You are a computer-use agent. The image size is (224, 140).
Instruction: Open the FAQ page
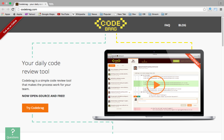pos(167,25)
